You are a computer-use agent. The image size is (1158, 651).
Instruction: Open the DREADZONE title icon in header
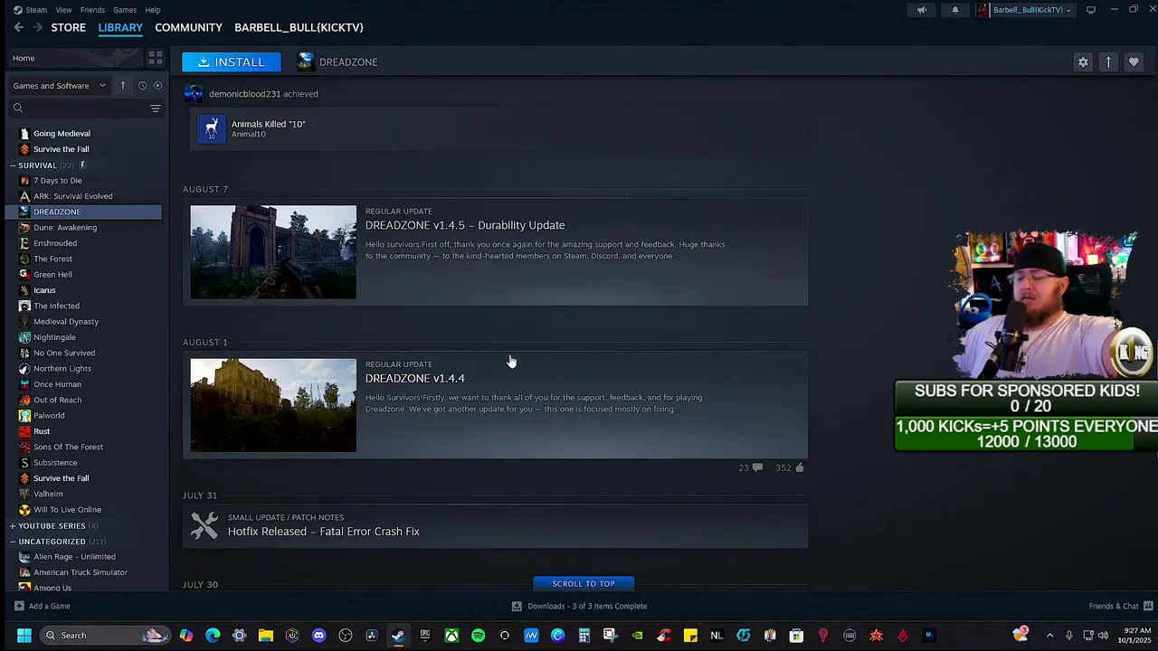click(306, 62)
